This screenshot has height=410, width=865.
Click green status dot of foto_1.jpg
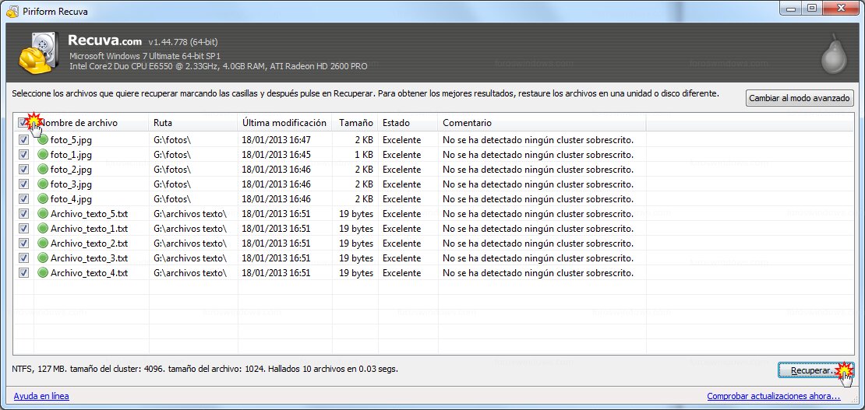(43, 155)
